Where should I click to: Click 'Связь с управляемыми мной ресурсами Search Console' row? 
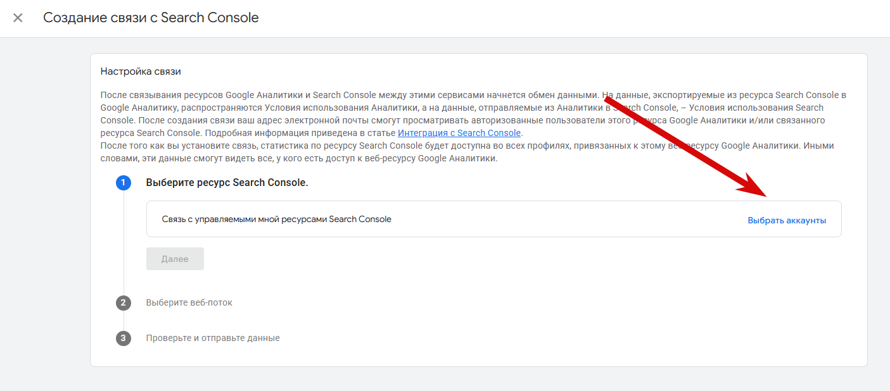pos(493,219)
